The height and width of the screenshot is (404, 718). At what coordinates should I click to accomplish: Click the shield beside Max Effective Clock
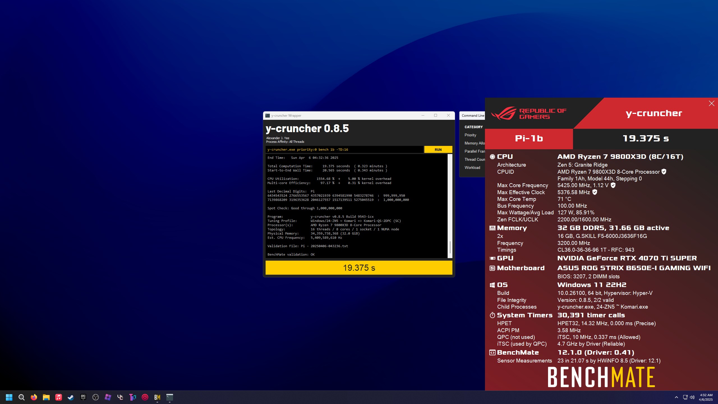point(595,192)
